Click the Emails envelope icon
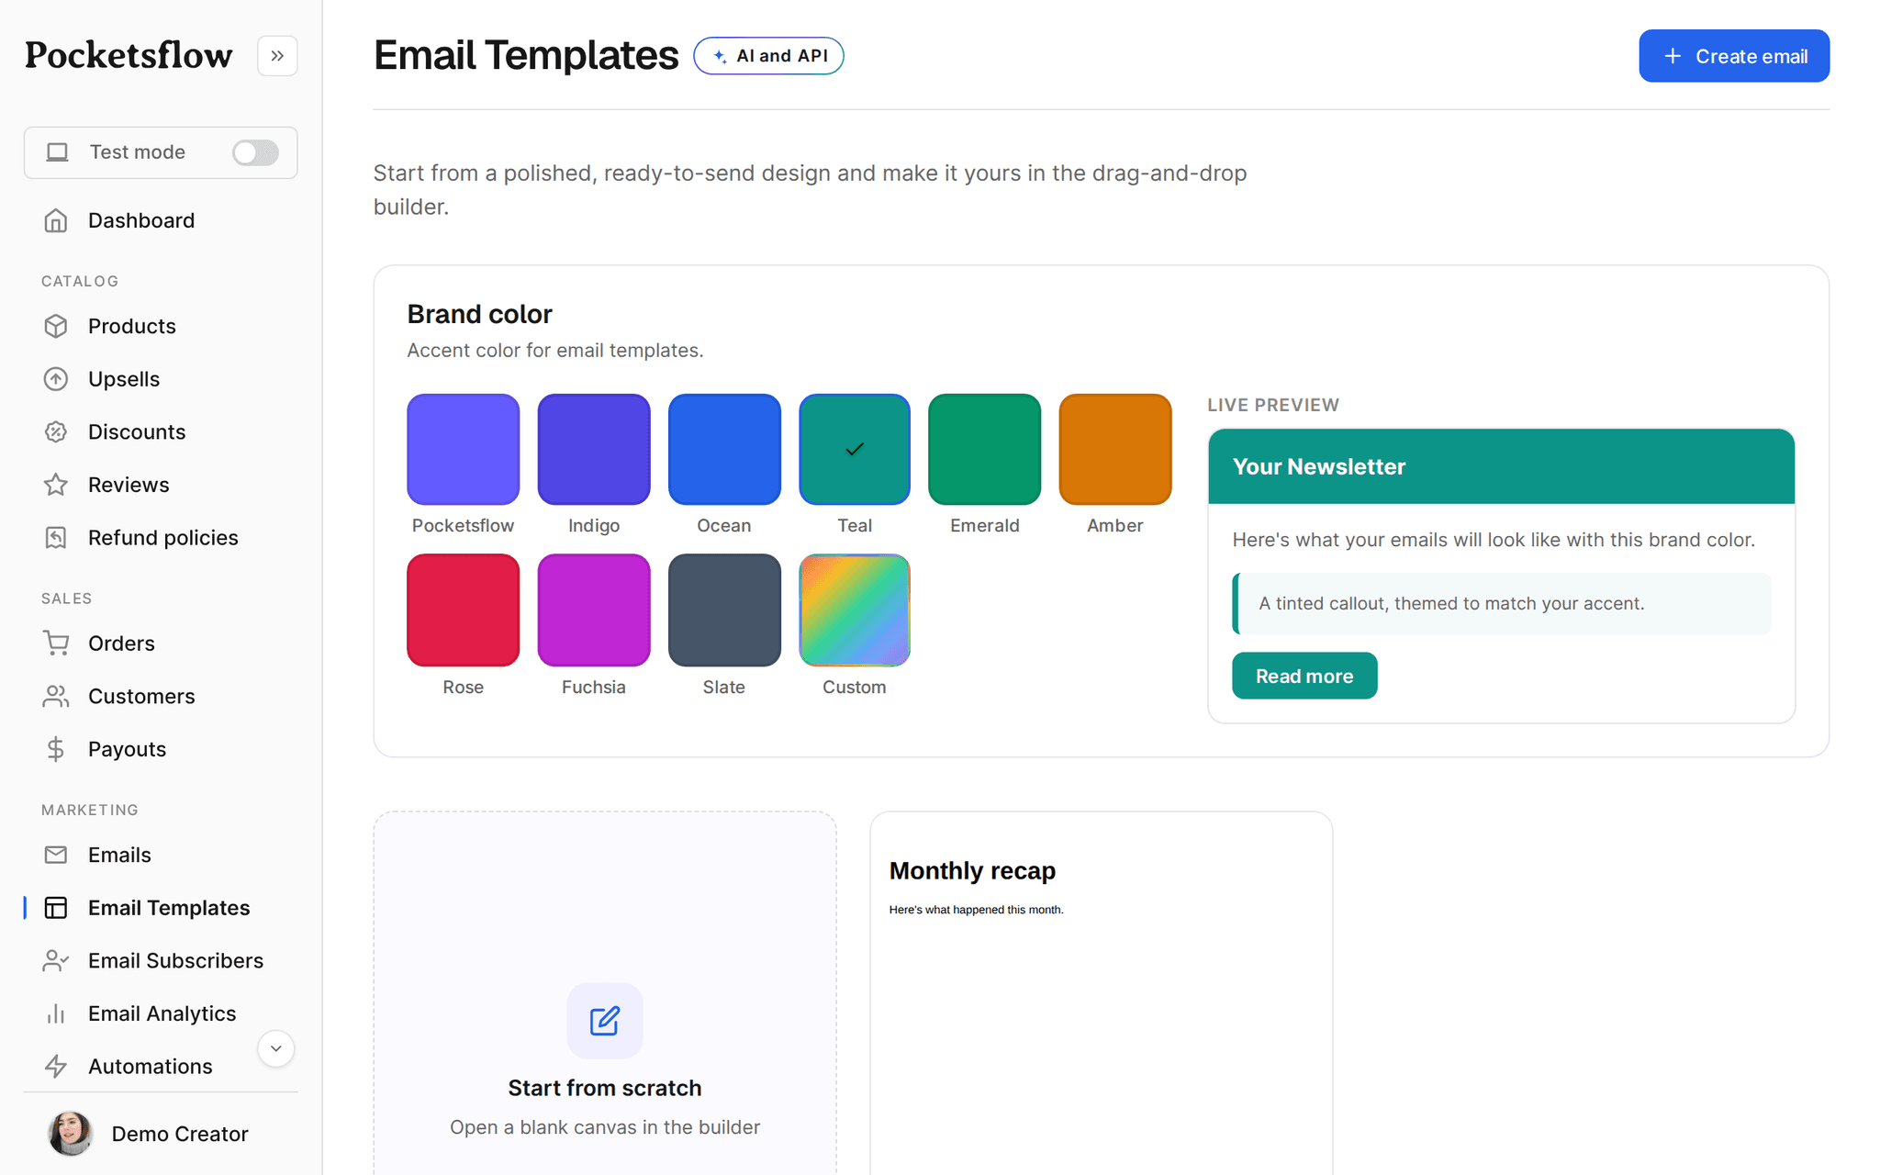The image size is (1880, 1175). coord(56,855)
